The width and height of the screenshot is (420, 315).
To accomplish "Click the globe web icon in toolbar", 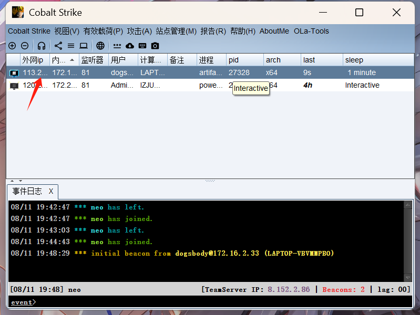I will [x=100, y=46].
